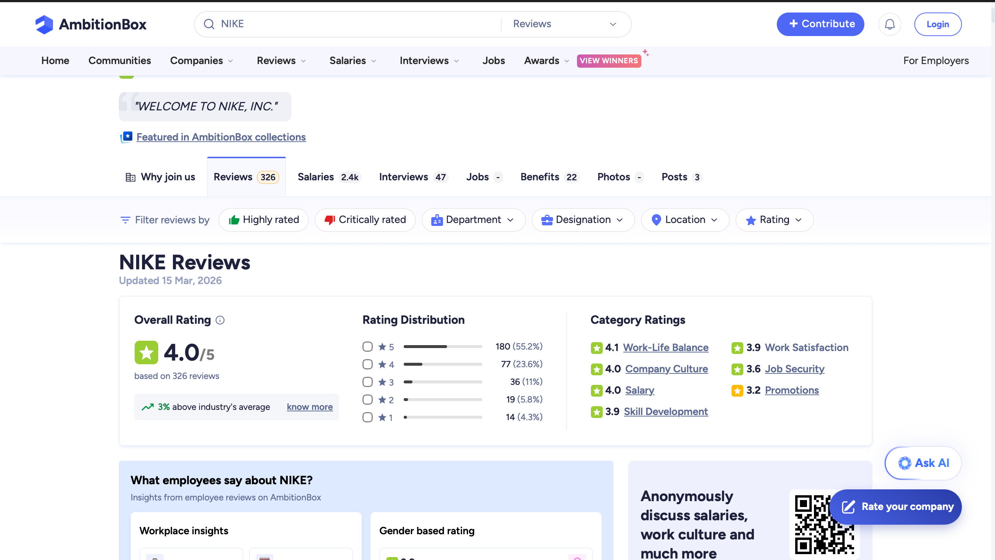Click Featured in AmbitionBox collections link
Image resolution: width=995 pixels, height=560 pixels.
[221, 137]
